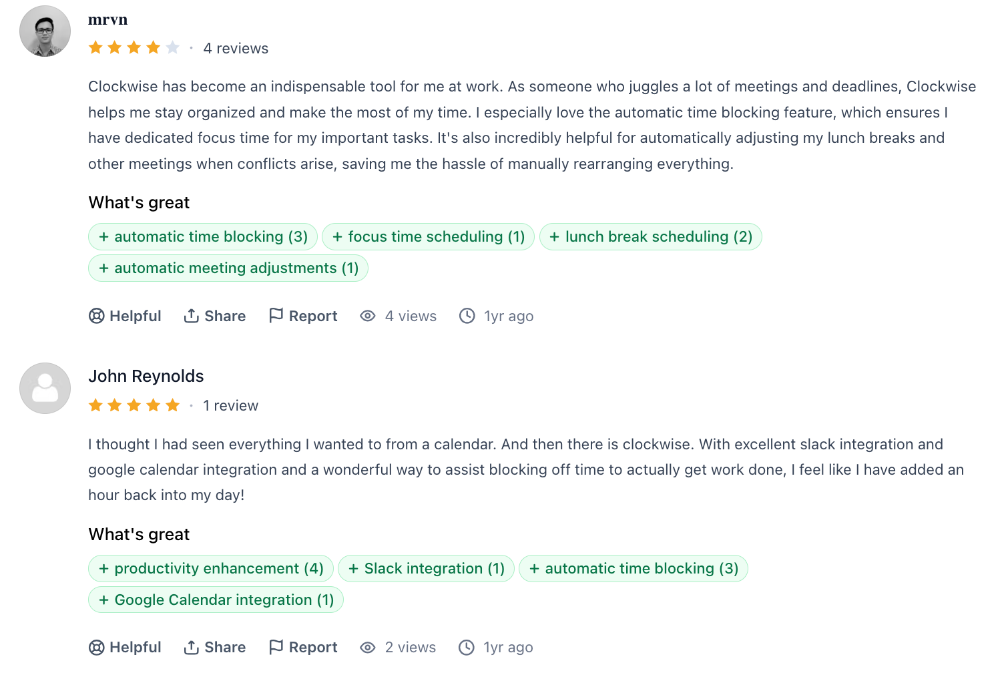
Task: Click the Helpful icon on John Reynolds' review
Action: (97, 647)
